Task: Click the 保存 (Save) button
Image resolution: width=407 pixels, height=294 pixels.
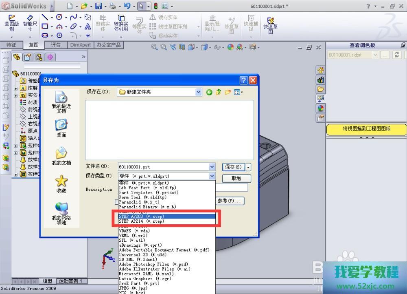Action: point(233,167)
